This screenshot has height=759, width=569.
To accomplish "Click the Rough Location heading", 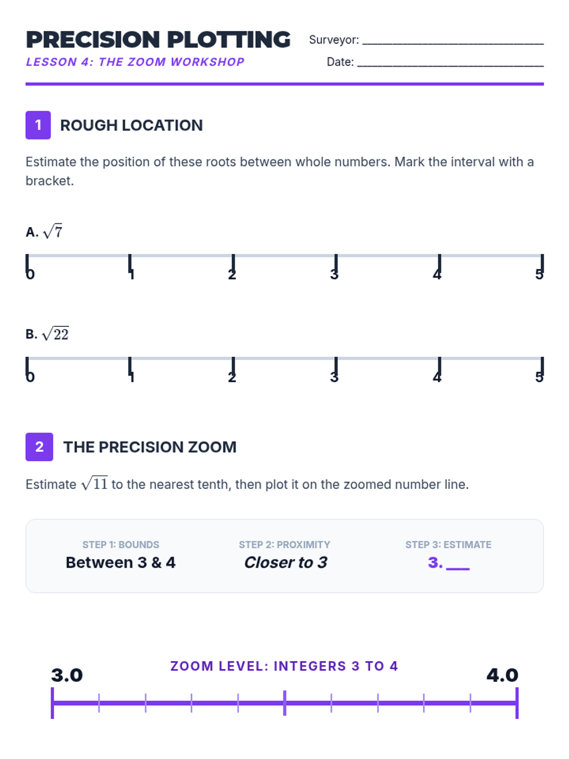I will [131, 125].
